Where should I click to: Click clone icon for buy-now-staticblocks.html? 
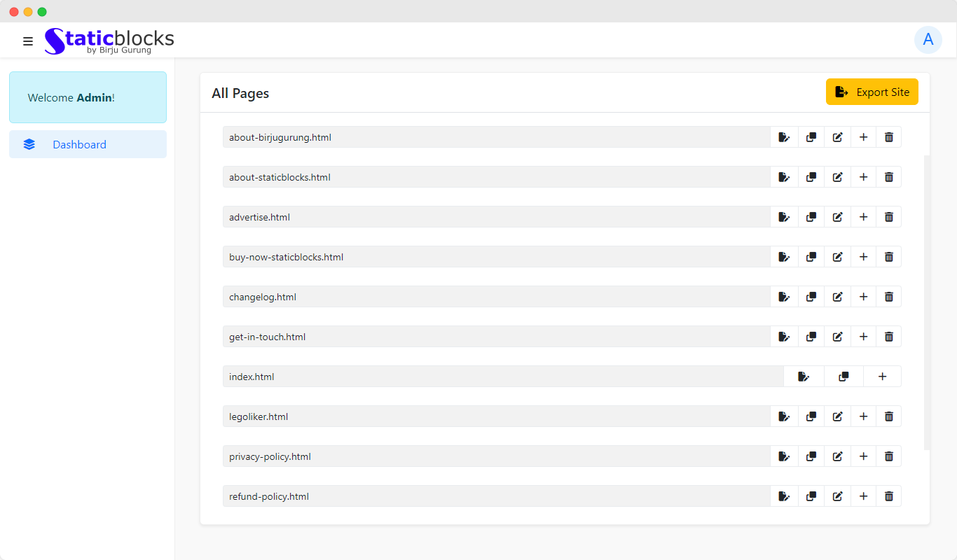pyautogui.click(x=811, y=257)
